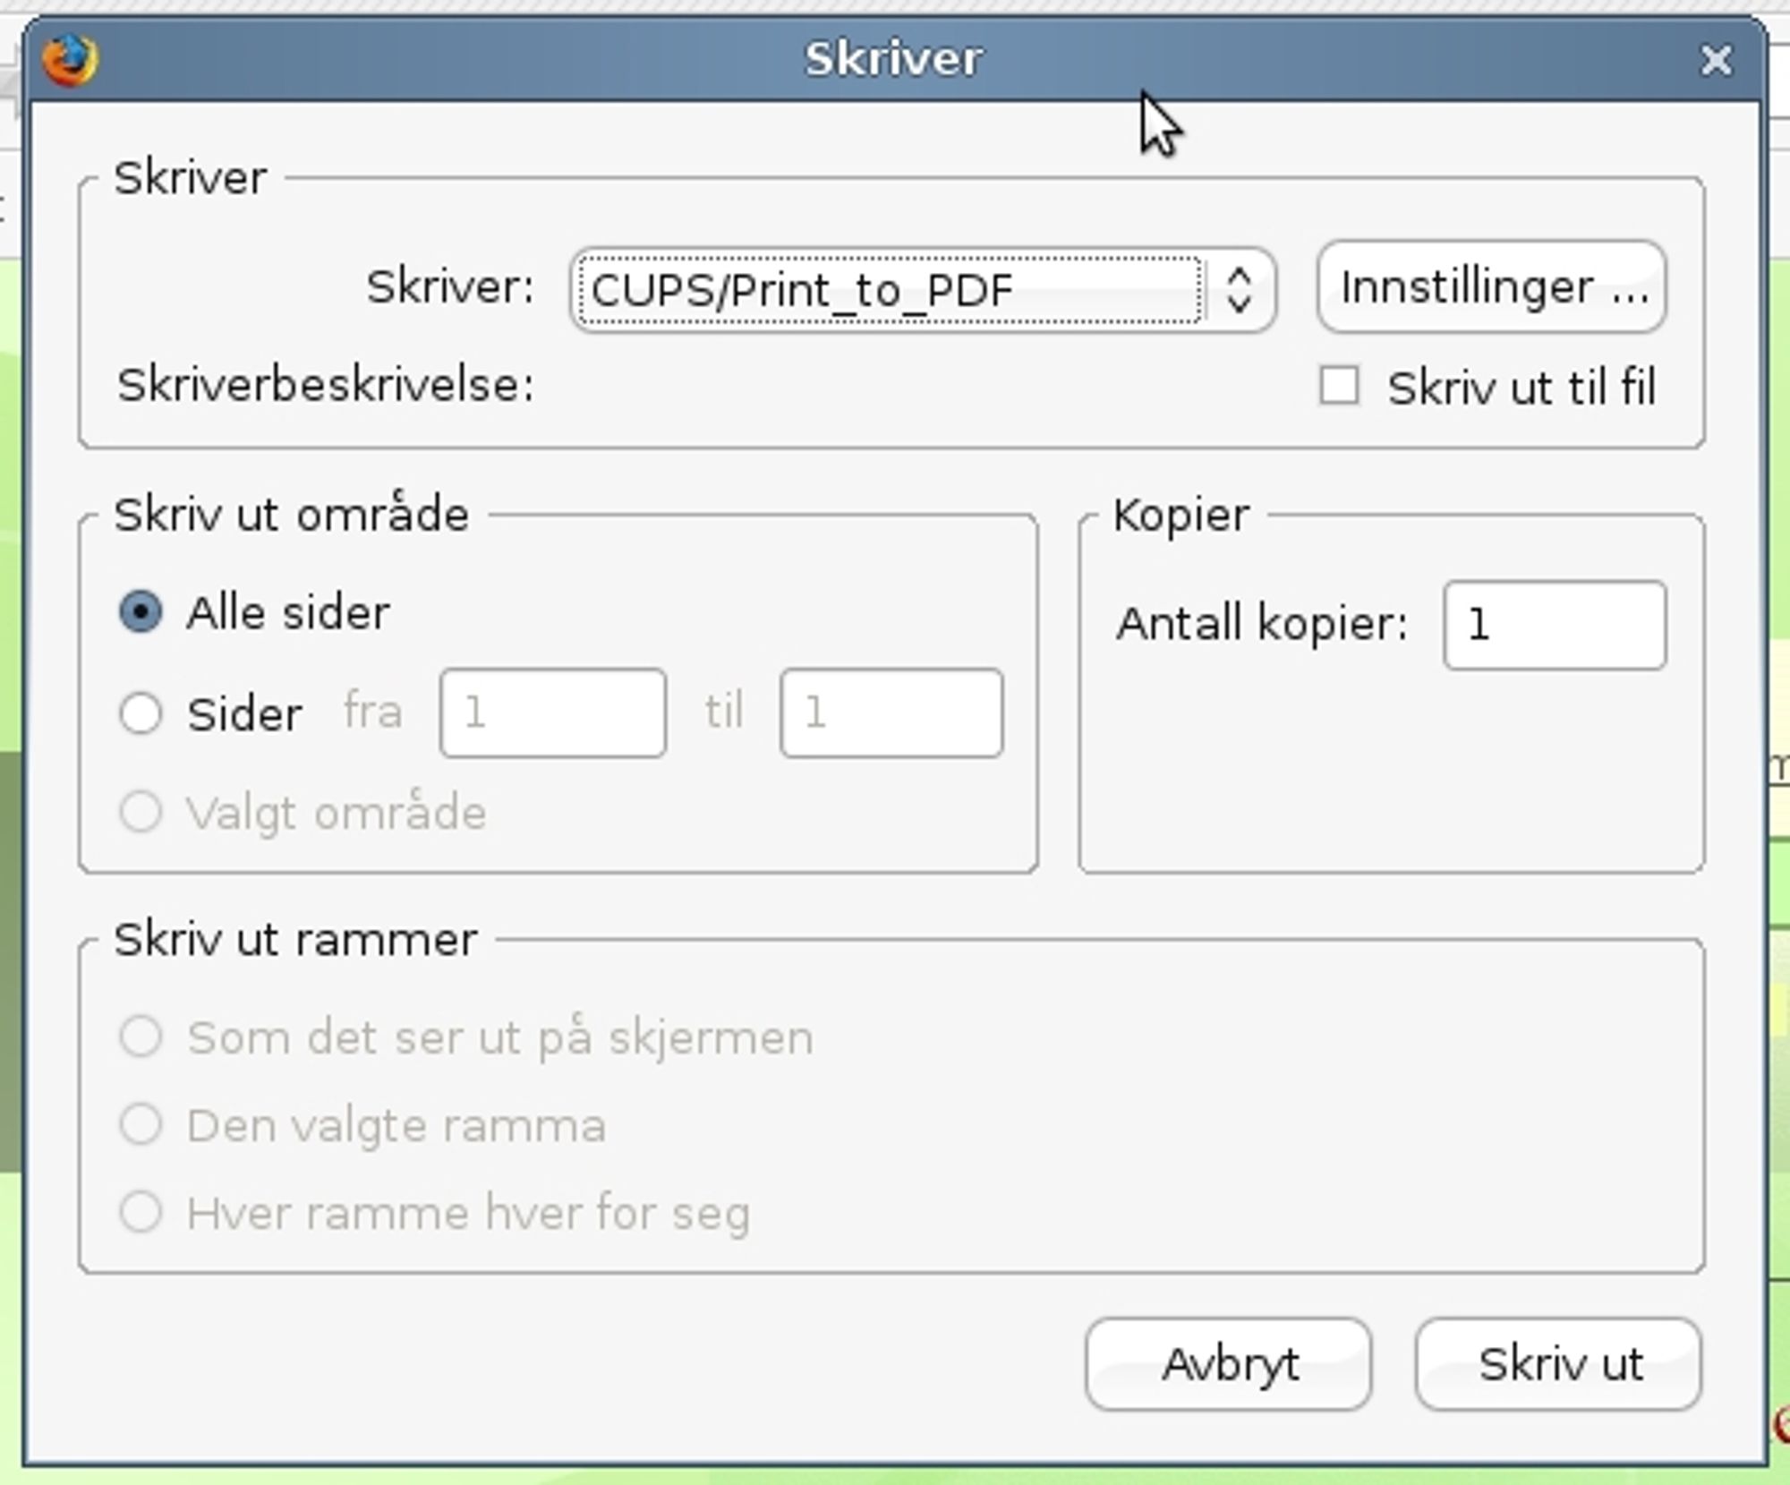1790x1485 pixels.
Task: Click the Antall kopier label
Action: [x=1262, y=624]
